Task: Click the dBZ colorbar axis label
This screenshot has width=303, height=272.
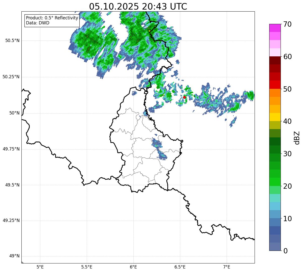Action: (x=297, y=138)
